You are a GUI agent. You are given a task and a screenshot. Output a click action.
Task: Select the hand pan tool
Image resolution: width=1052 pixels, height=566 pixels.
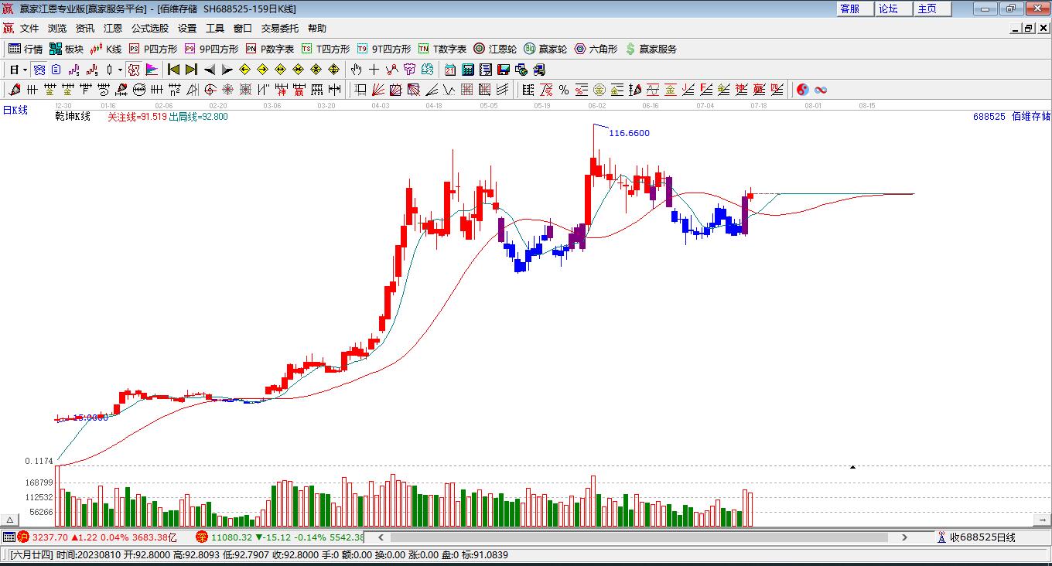[x=357, y=70]
